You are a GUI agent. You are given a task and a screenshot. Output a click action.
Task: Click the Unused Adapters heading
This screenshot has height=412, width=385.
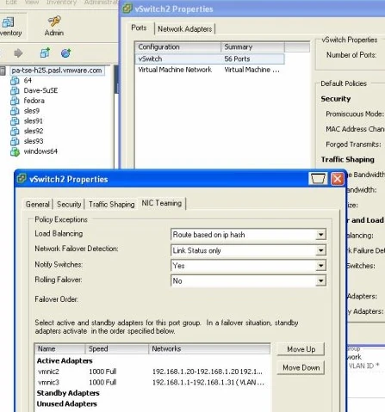coord(67,403)
